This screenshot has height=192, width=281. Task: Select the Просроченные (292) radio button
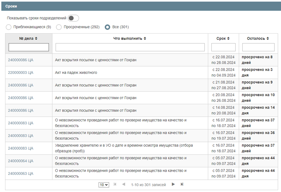(x=59, y=27)
